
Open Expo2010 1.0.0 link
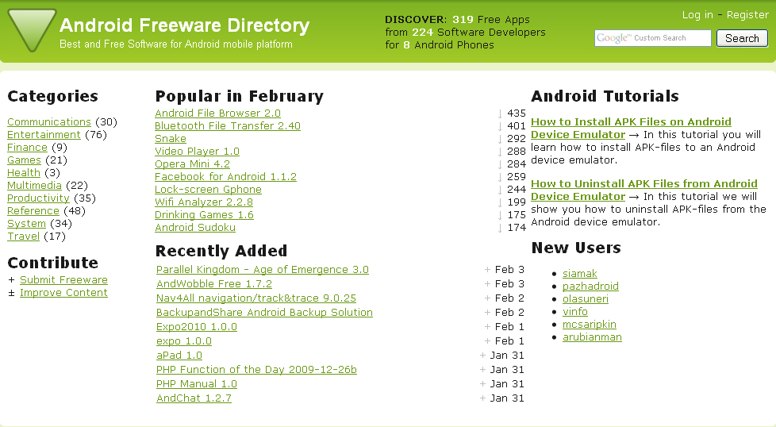[197, 327]
